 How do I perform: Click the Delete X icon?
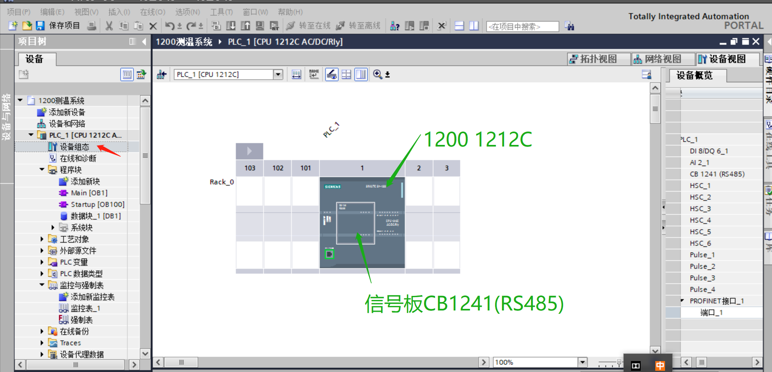click(x=153, y=26)
